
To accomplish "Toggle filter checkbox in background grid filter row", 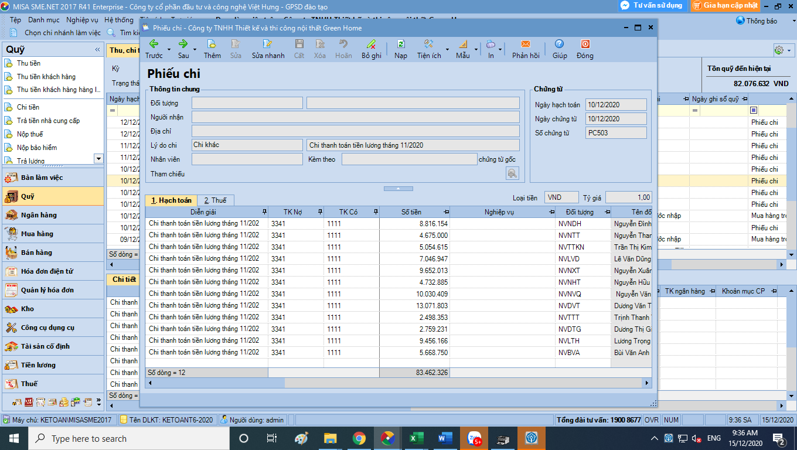I will tap(754, 110).
